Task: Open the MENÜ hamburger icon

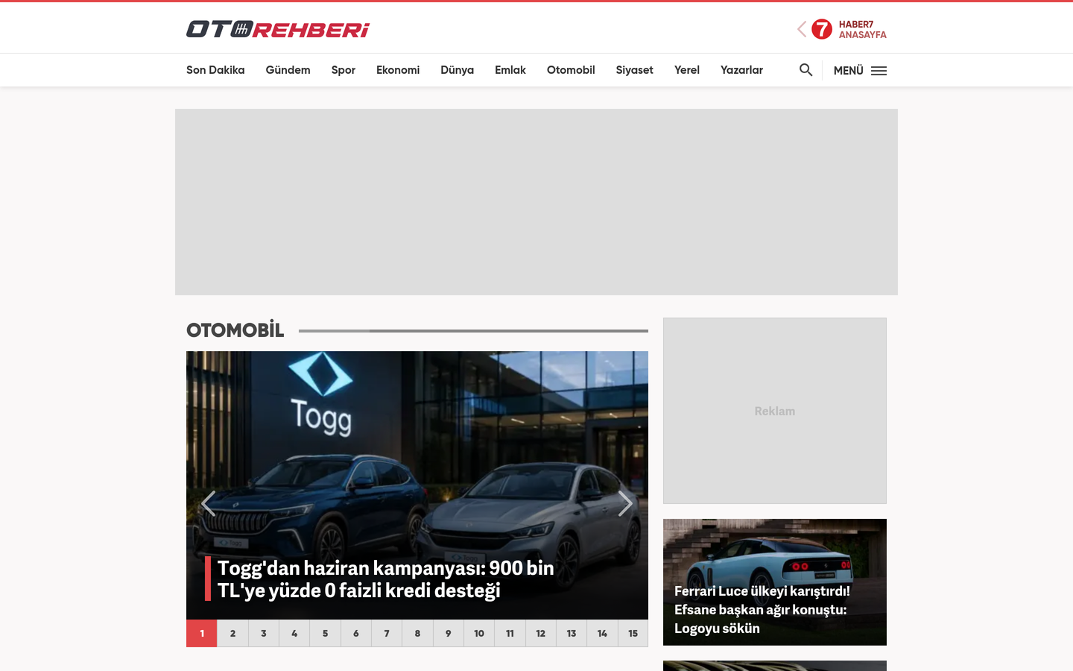Action: (x=879, y=71)
